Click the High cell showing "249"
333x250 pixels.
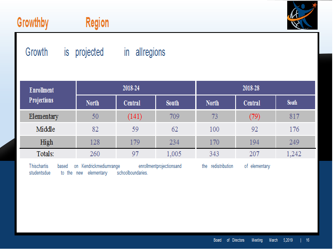point(296,142)
